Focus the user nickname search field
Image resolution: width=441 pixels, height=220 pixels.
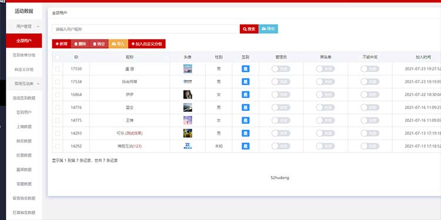pos(146,29)
